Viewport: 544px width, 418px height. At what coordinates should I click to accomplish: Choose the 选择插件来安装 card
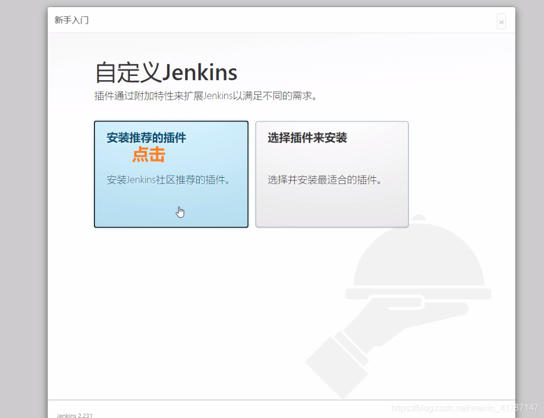(x=332, y=174)
